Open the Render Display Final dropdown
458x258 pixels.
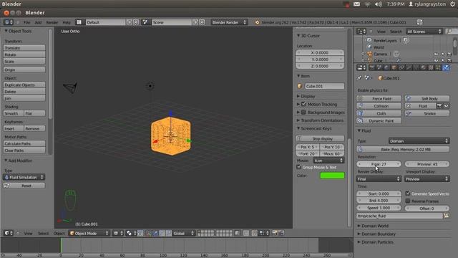click(379, 178)
